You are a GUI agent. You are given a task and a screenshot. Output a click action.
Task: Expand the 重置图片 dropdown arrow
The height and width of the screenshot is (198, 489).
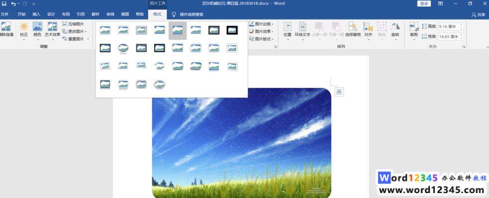click(x=88, y=39)
